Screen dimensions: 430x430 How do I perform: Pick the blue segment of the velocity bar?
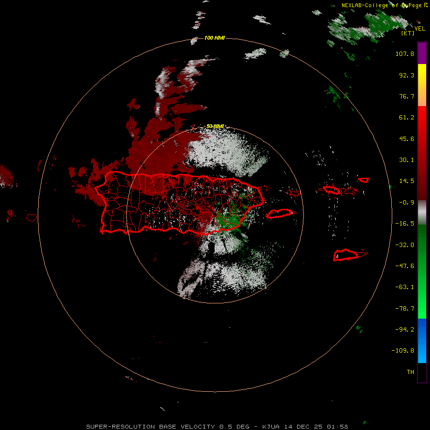[x=422, y=341]
